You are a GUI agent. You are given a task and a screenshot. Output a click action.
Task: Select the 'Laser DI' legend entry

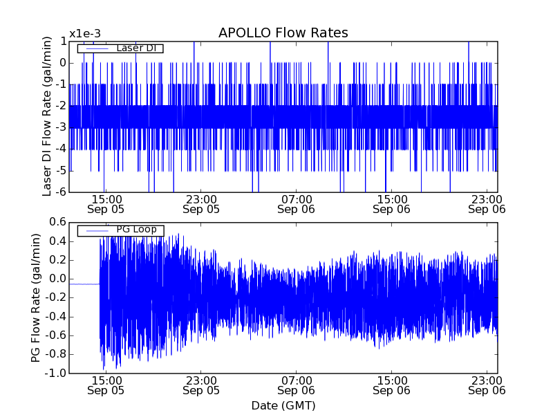click(x=120, y=48)
